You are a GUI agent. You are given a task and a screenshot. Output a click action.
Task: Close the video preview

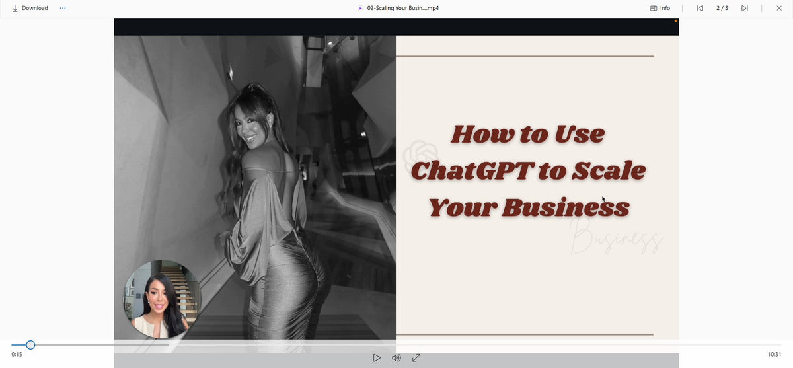tap(779, 8)
